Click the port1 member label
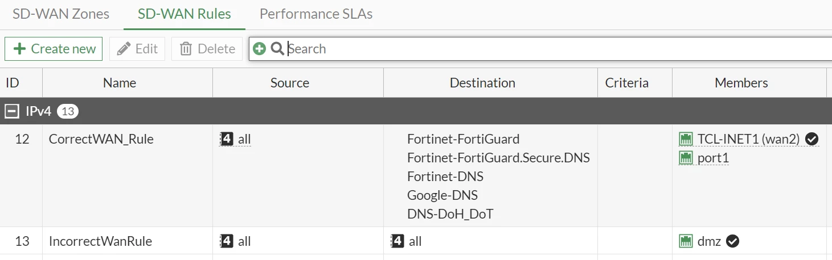The height and width of the screenshot is (260, 832). 713,158
